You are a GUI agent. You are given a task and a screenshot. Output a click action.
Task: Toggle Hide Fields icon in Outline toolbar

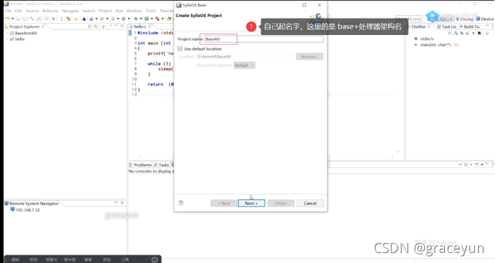461,33
